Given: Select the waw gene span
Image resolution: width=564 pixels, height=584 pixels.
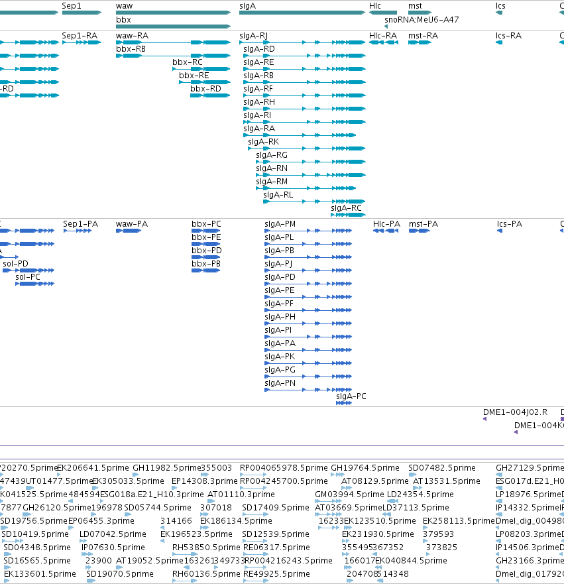Looking at the screenshot, I should tap(173, 13).
